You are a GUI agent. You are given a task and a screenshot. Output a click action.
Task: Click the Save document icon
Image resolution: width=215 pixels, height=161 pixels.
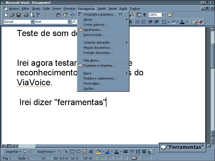pyautogui.click(x=18, y=15)
